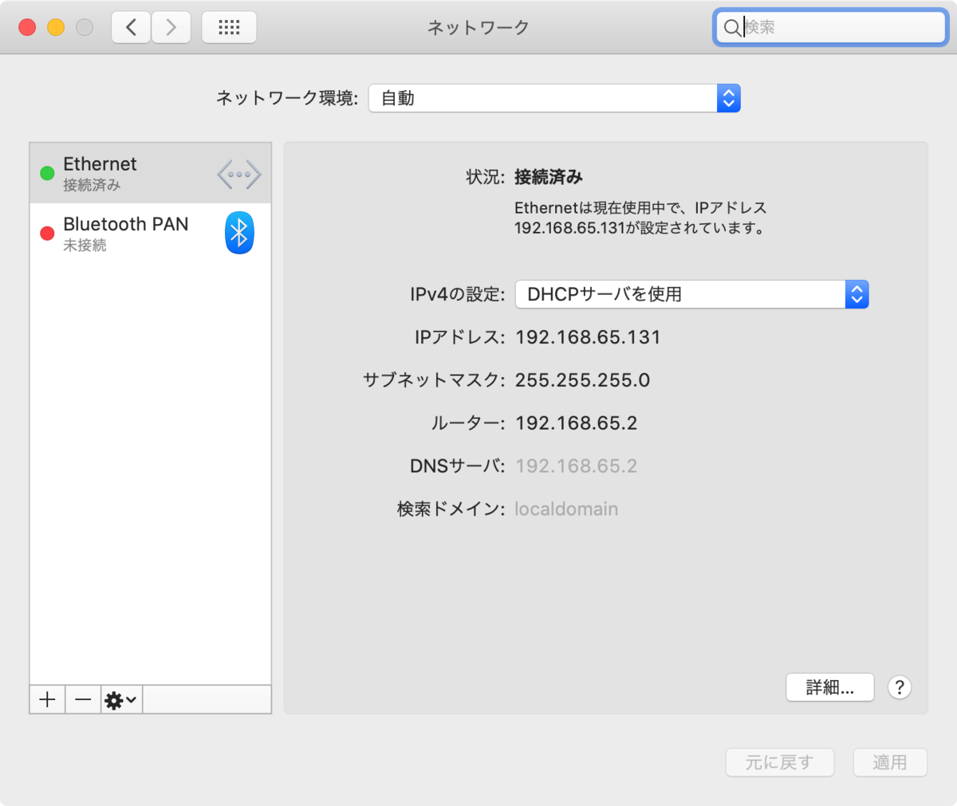Go forward with the right arrow button
Image resolution: width=957 pixels, height=806 pixels.
171,27
